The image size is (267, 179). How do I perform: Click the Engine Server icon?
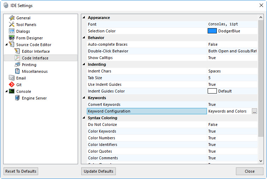coord(17,98)
